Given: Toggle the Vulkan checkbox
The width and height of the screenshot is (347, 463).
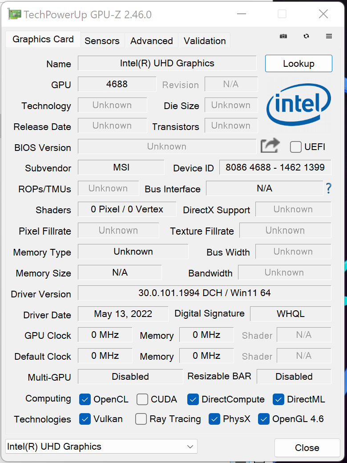Looking at the screenshot, I should (x=85, y=419).
